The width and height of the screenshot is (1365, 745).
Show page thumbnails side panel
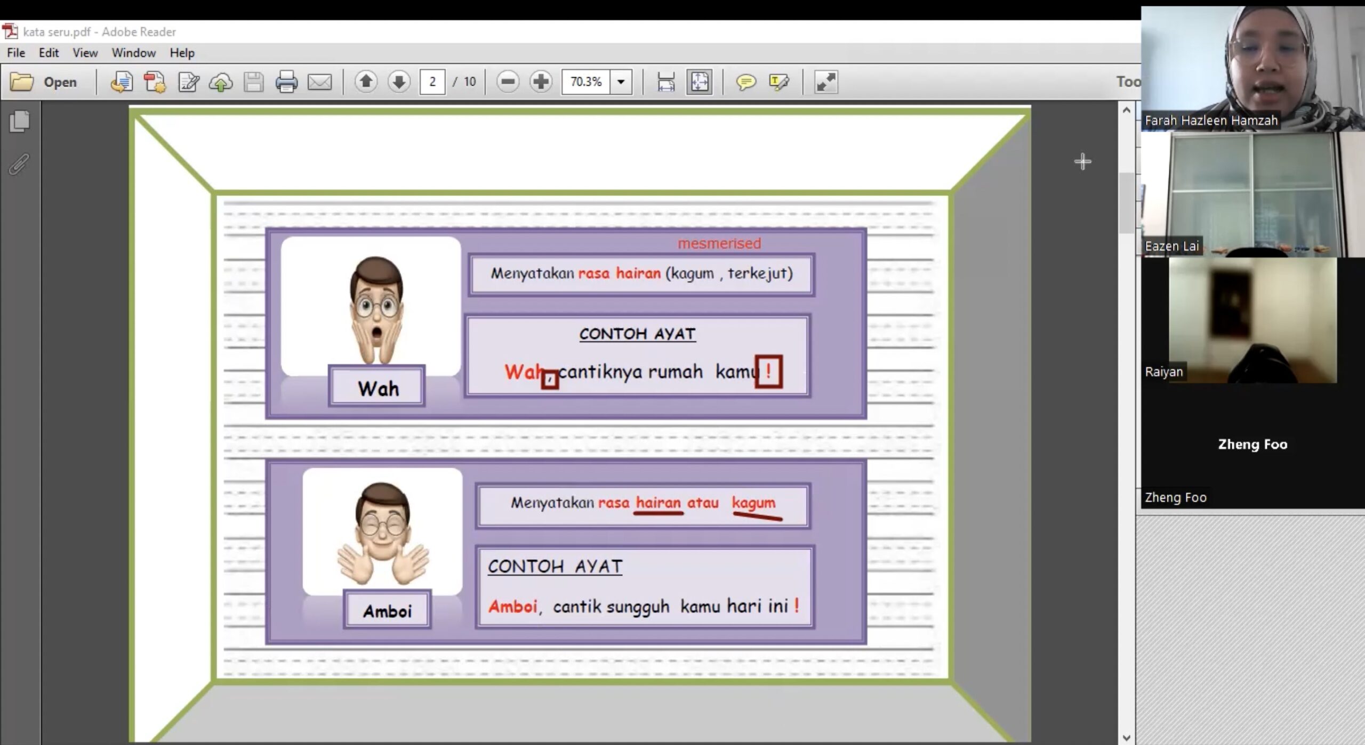(x=20, y=121)
